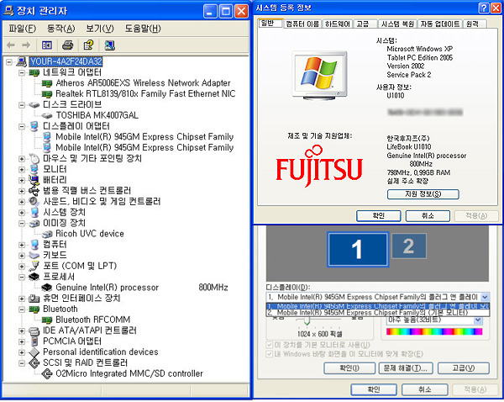Switch to the 하드웨어 tab
This screenshot has height=402, width=504.
tap(337, 24)
